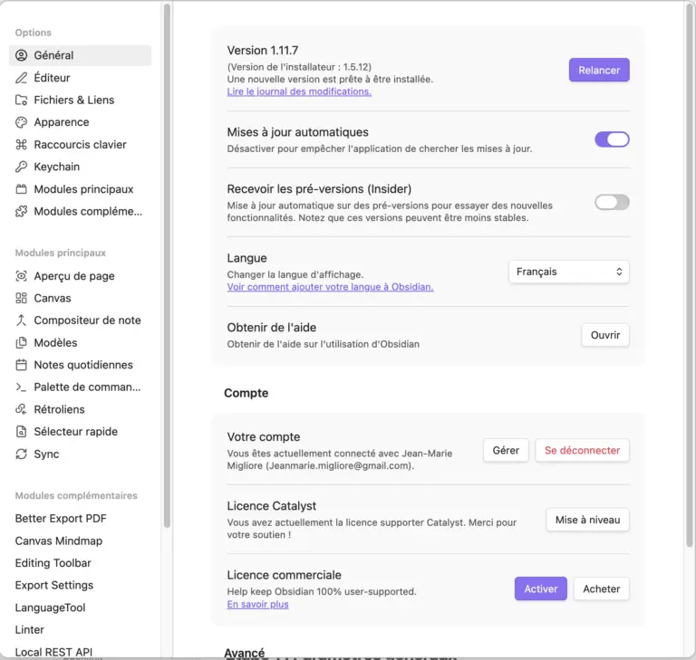Disable the Mises à jour automatiques toggle
Viewport: 696px width, 660px height.
[612, 139]
